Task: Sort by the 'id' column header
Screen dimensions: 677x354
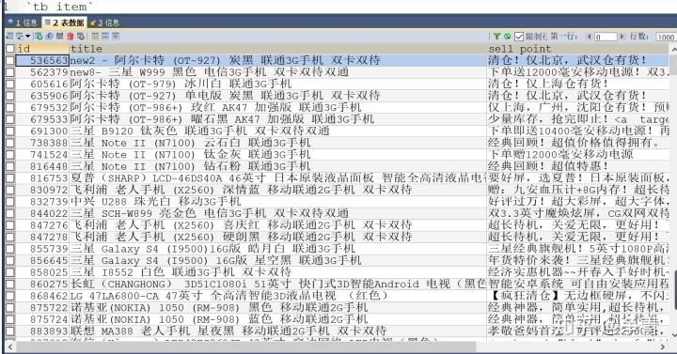Action: click(42, 49)
